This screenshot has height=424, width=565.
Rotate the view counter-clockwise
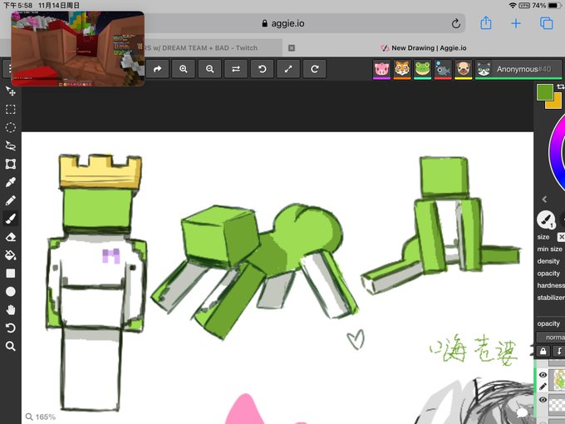[x=262, y=69]
